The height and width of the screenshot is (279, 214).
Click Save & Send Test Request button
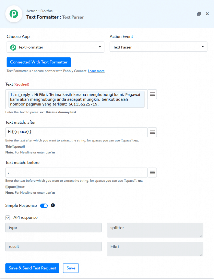32,268
